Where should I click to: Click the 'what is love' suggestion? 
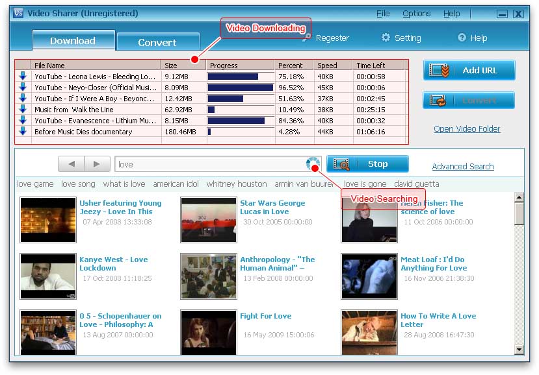click(x=124, y=184)
